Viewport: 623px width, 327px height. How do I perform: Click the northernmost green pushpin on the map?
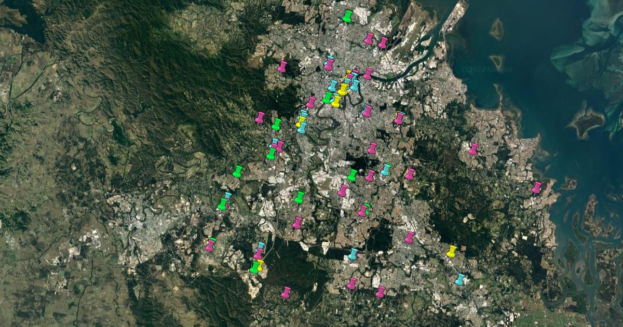[347, 17]
